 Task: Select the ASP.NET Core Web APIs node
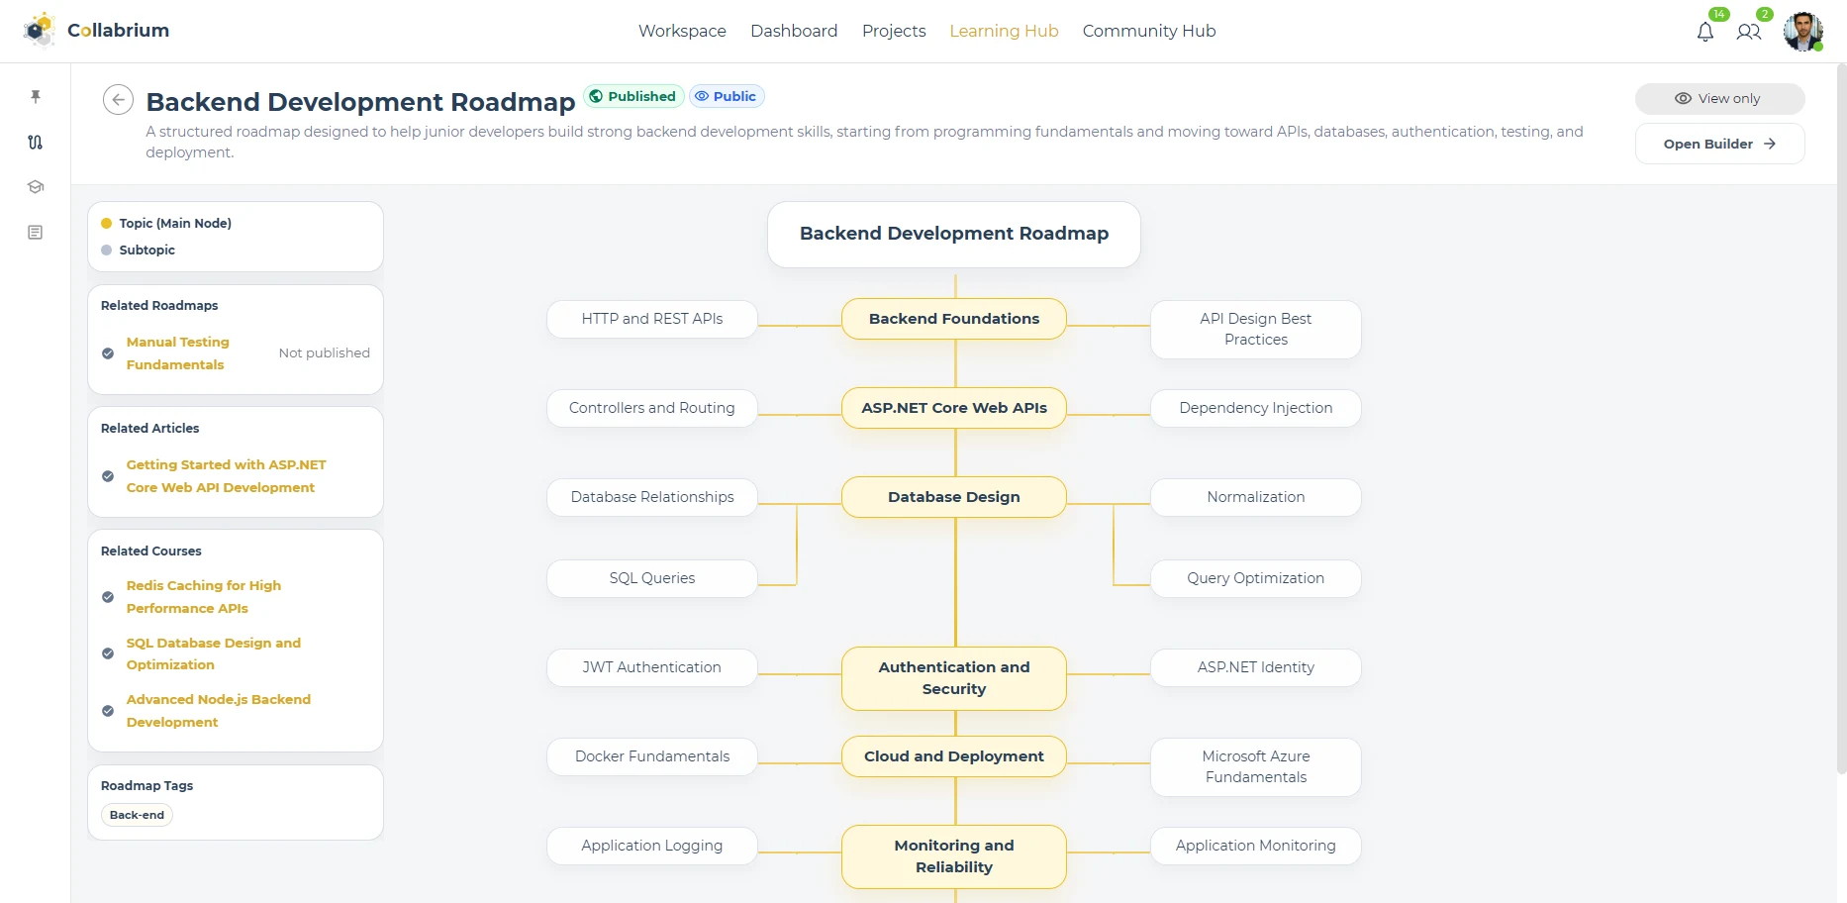click(x=954, y=408)
